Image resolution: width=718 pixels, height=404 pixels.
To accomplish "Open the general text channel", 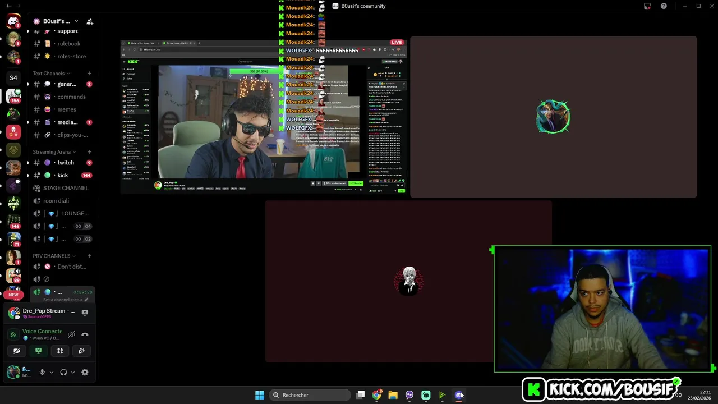I will (62, 84).
